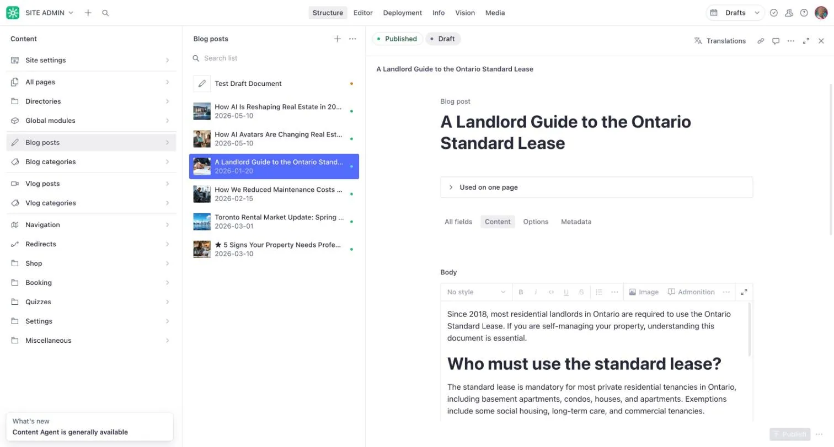Open document comments icon

click(x=776, y=41)
